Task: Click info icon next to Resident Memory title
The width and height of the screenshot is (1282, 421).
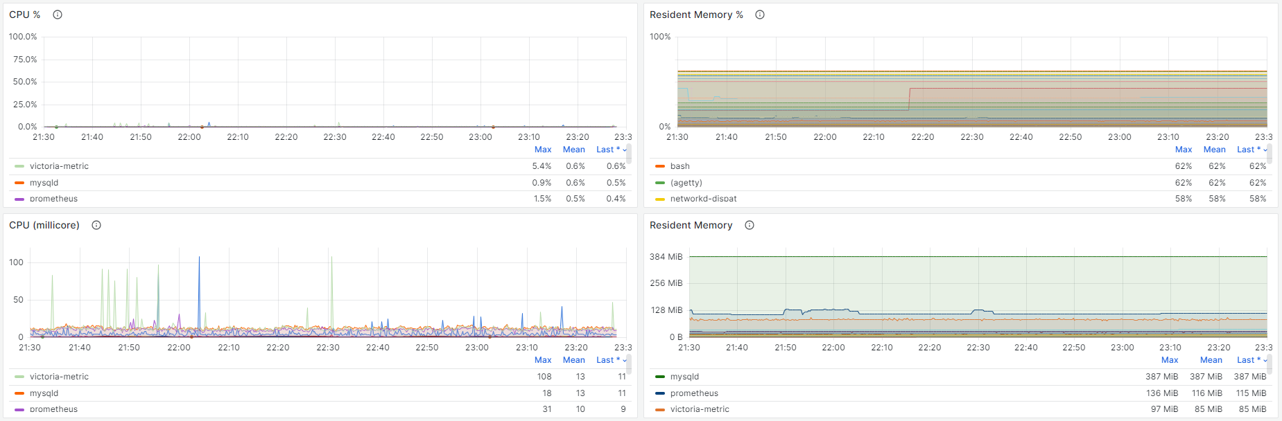Action: (750, 225)
